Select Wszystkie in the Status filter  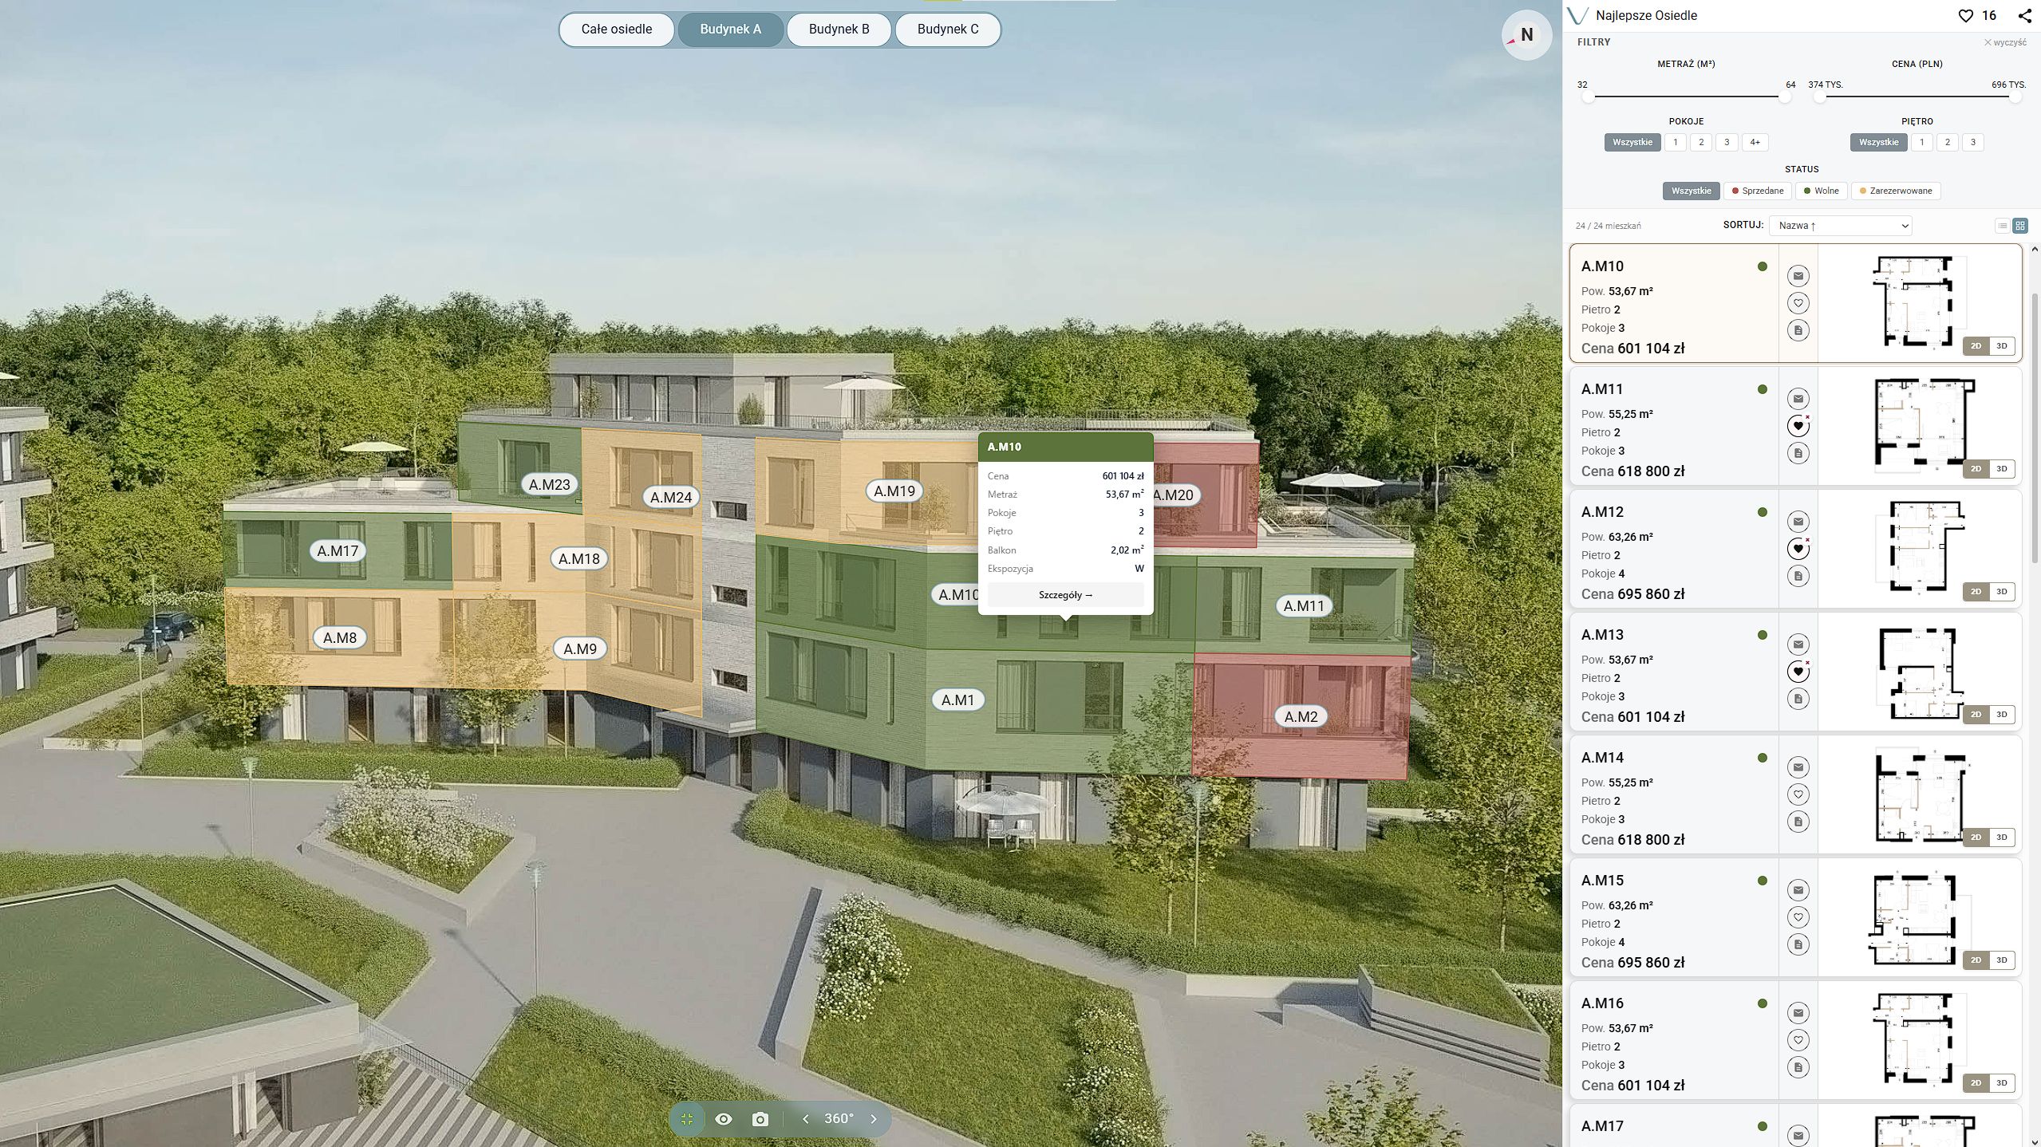pyautogui.click(x=1692, y=191)
